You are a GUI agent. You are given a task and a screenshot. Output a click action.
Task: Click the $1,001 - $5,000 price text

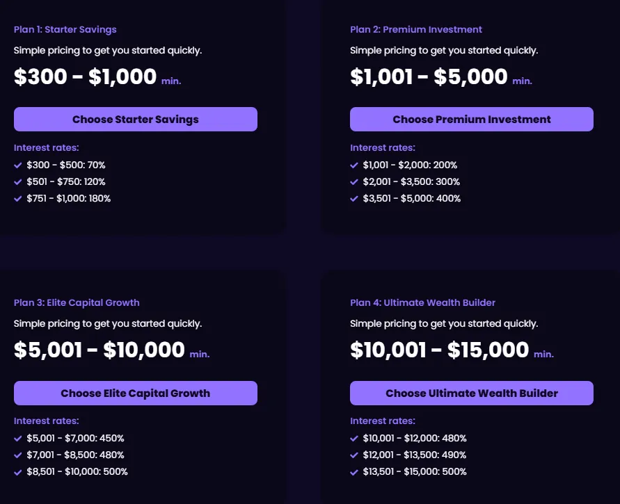point(429,76)
